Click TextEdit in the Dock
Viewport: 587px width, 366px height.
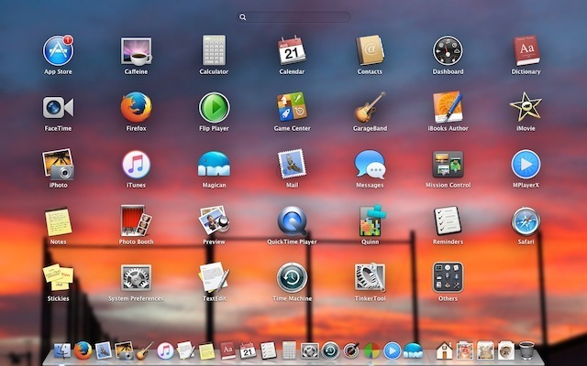tap(186, 350)
